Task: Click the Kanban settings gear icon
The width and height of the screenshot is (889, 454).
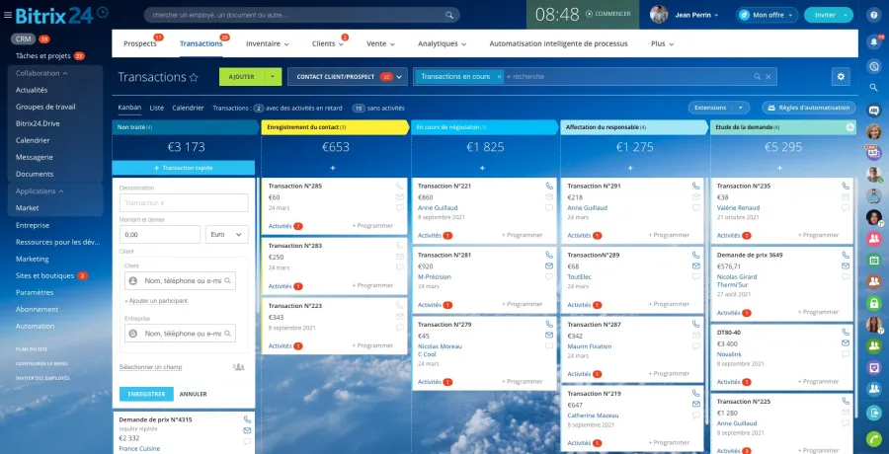Action: [841, 77]
